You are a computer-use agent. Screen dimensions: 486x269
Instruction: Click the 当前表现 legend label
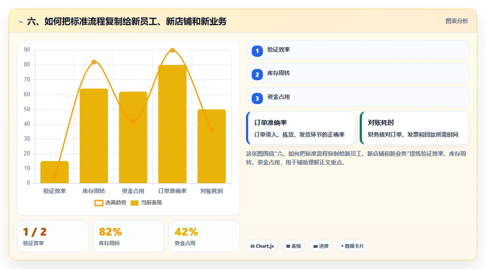click(x=151, y=202)
